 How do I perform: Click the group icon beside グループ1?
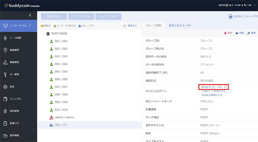point(51,125)
